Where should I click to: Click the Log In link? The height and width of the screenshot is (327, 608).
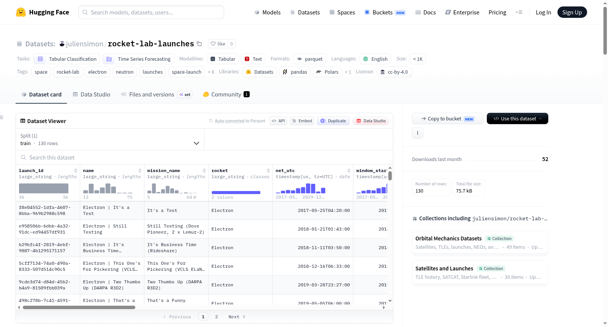point(543,13)
